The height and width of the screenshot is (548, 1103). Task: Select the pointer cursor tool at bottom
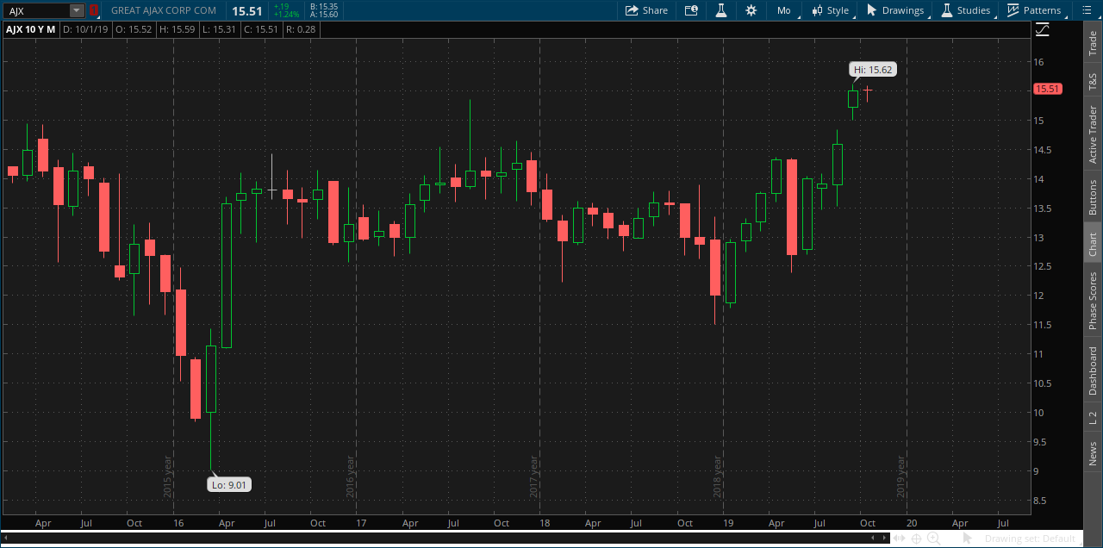(x=968, y=539)
